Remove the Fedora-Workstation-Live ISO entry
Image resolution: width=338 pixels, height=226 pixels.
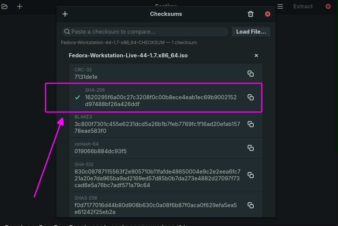coord(256,55)
